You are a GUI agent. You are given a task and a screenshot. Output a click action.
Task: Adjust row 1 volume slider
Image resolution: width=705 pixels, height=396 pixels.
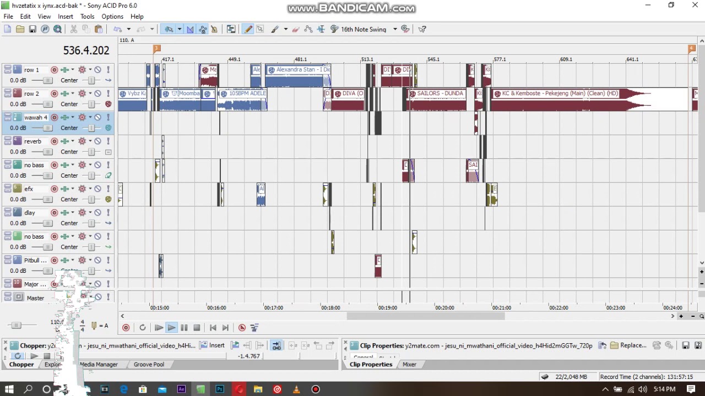pos(48,80)
